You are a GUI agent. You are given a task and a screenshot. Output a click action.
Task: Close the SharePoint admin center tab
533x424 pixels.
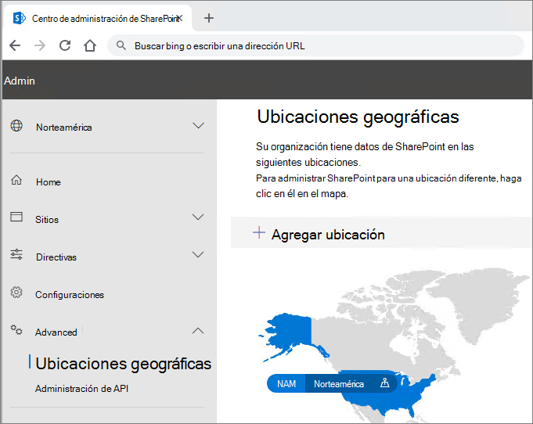[x=180, y=18]
